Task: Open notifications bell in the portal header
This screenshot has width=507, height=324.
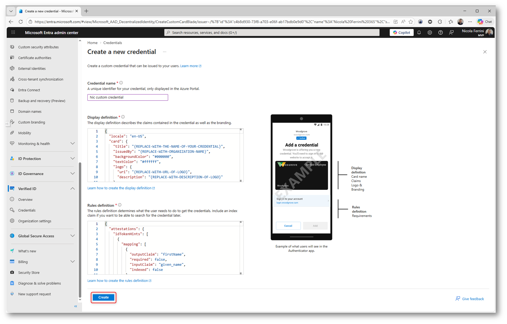Action: click(x=419, y=32)
